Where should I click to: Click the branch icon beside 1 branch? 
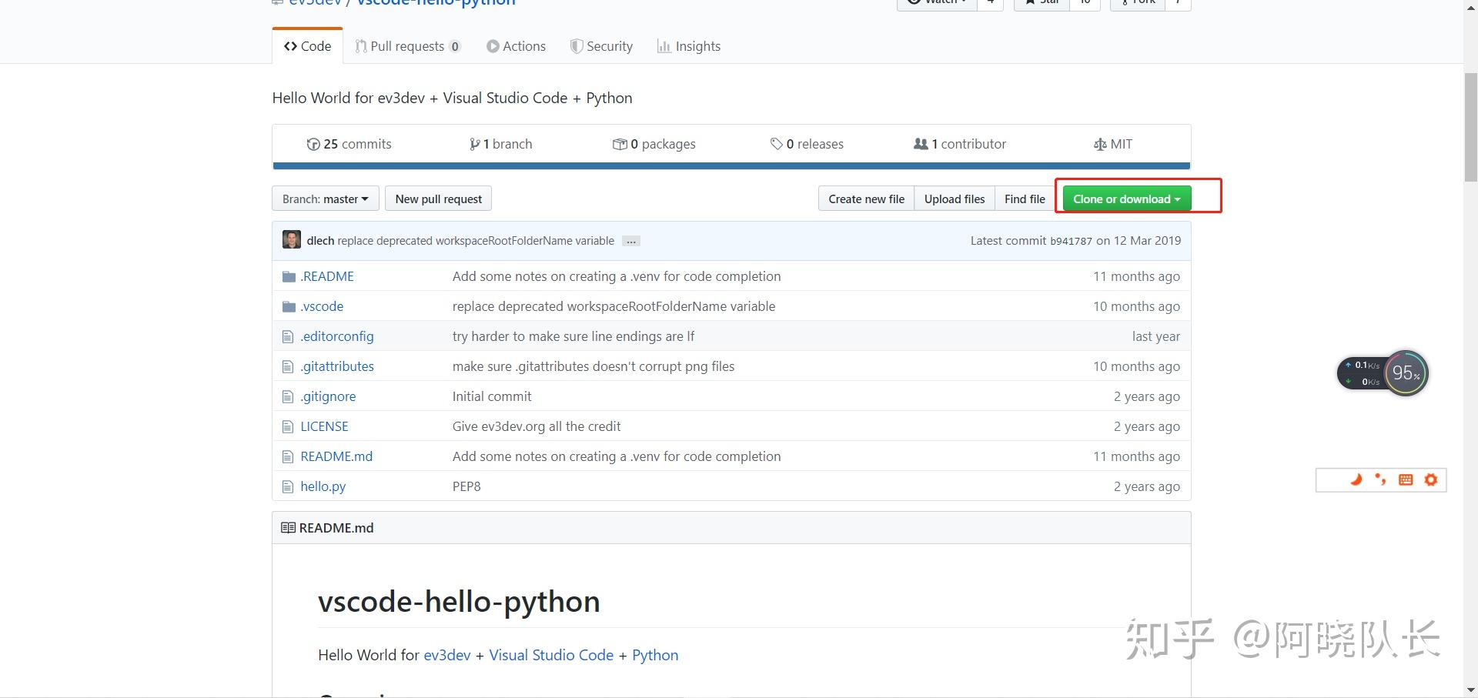coord(476,144)
